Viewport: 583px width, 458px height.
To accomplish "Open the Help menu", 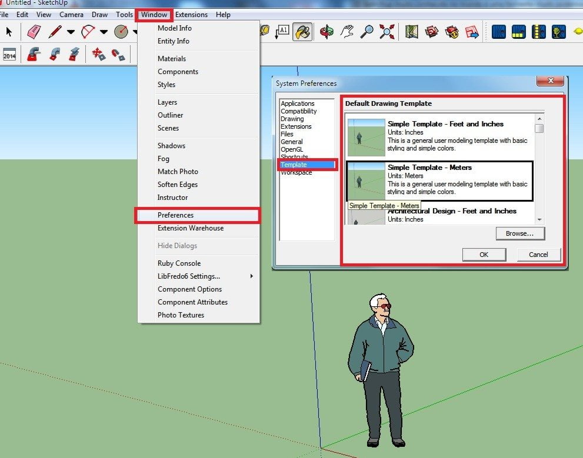I will tap(223, 15).
